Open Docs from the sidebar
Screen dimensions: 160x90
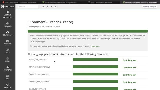[8, 51]
